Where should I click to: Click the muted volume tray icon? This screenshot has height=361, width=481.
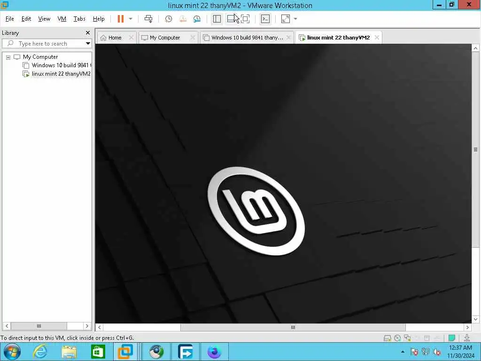(437, 352)
